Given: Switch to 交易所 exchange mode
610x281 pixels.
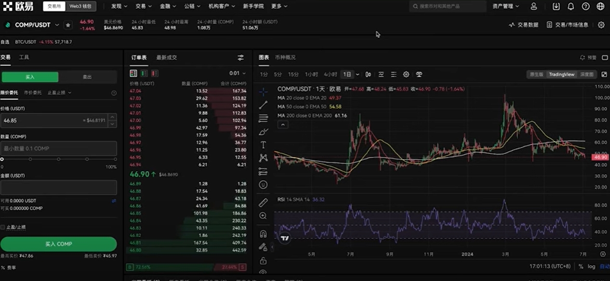Looking at the screenshot, I should [x=54, y=6].
